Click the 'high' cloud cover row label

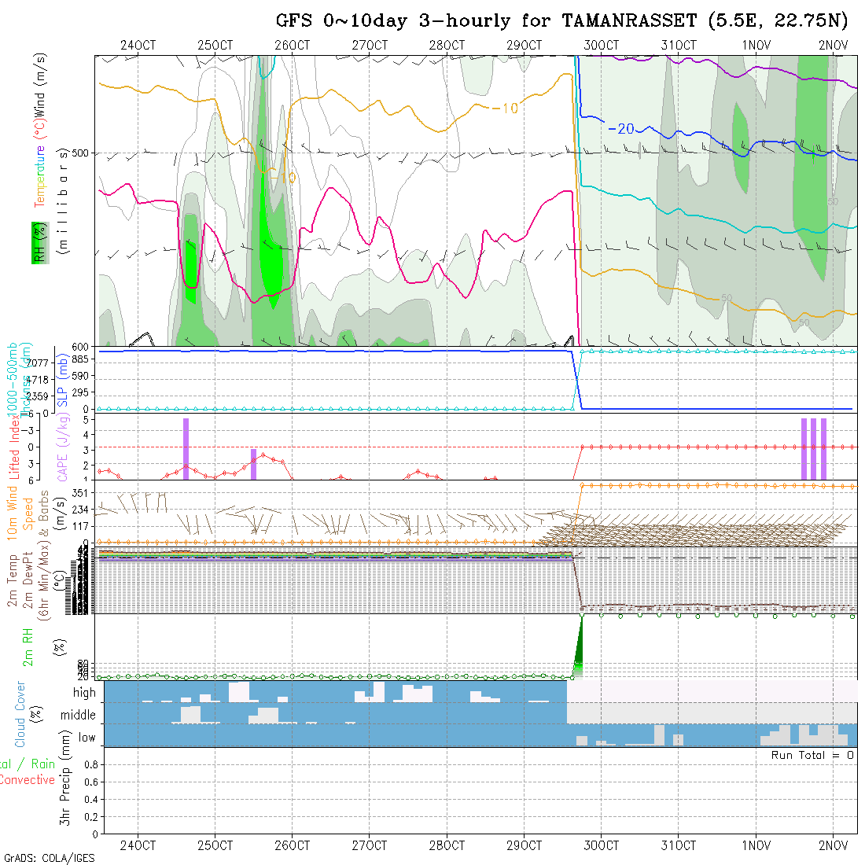coord(84,693)
